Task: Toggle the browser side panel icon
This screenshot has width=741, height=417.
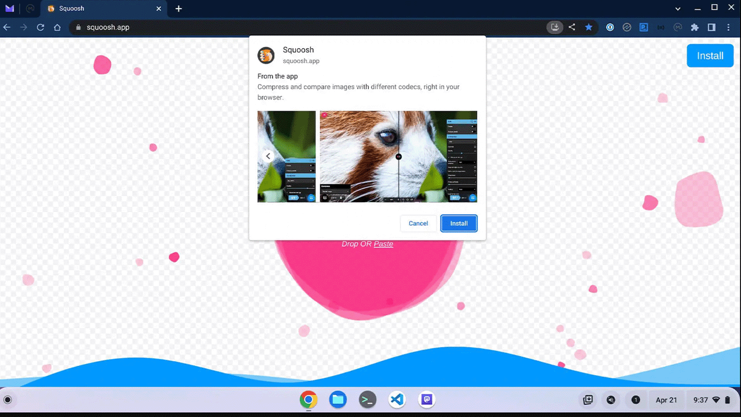Action: tap(711, 27)
